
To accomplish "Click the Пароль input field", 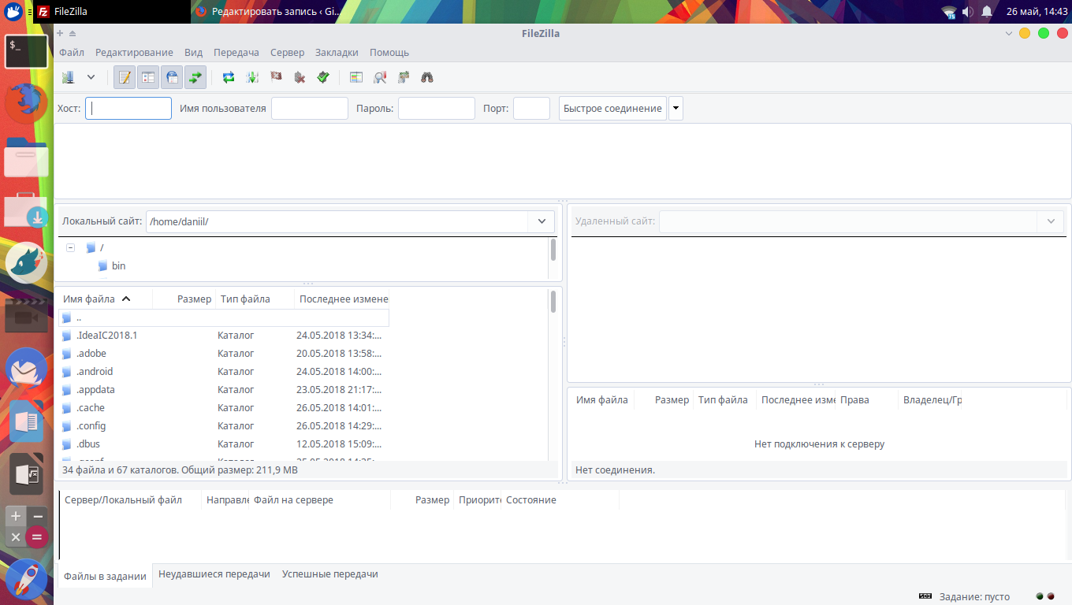I will coord(437,108).
